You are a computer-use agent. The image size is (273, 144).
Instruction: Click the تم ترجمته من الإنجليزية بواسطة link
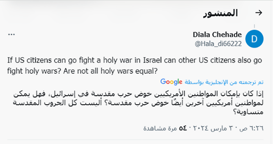coord(224,82)
